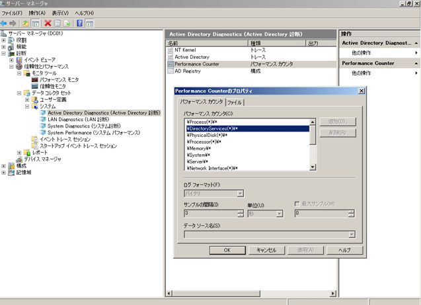
Task: Open the ログ フォーマット dropdown
Action: [240, 194]
